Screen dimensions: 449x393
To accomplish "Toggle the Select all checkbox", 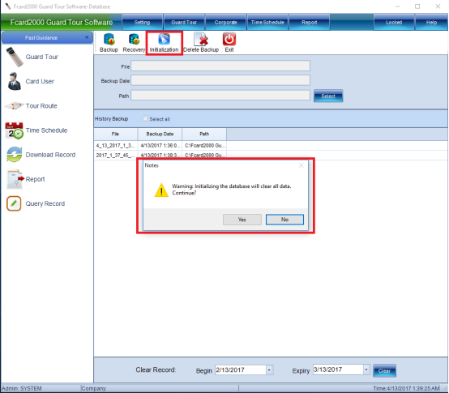I will [x=145, y=119].
